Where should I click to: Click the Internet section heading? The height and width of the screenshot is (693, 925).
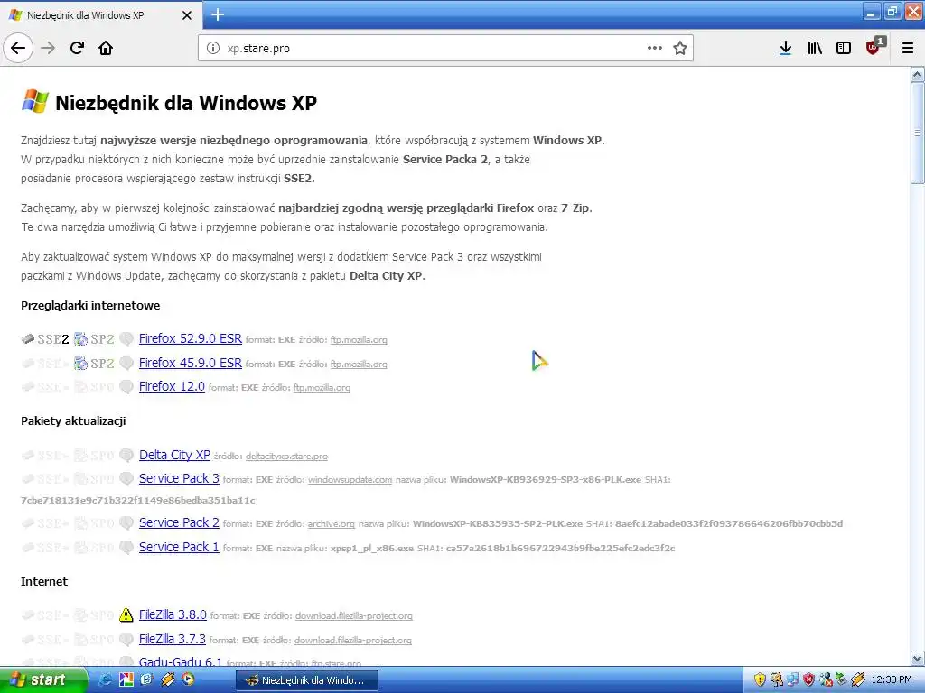coord(44,582)
